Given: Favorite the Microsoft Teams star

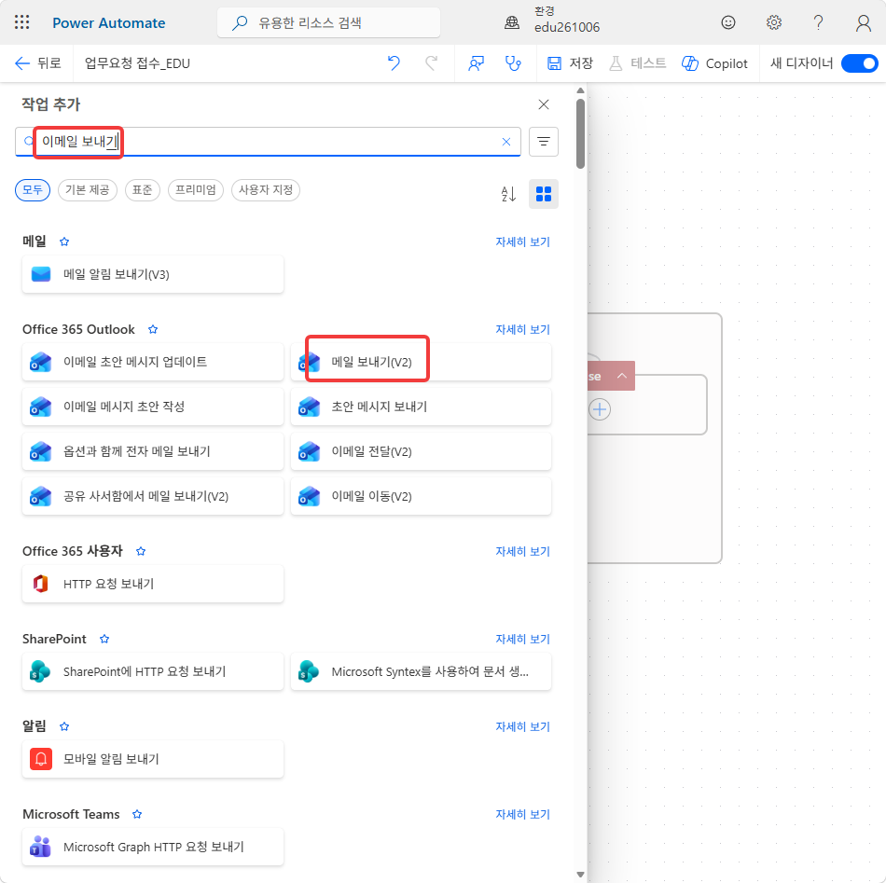Looking at the screenshot, I should coord(137,814).
